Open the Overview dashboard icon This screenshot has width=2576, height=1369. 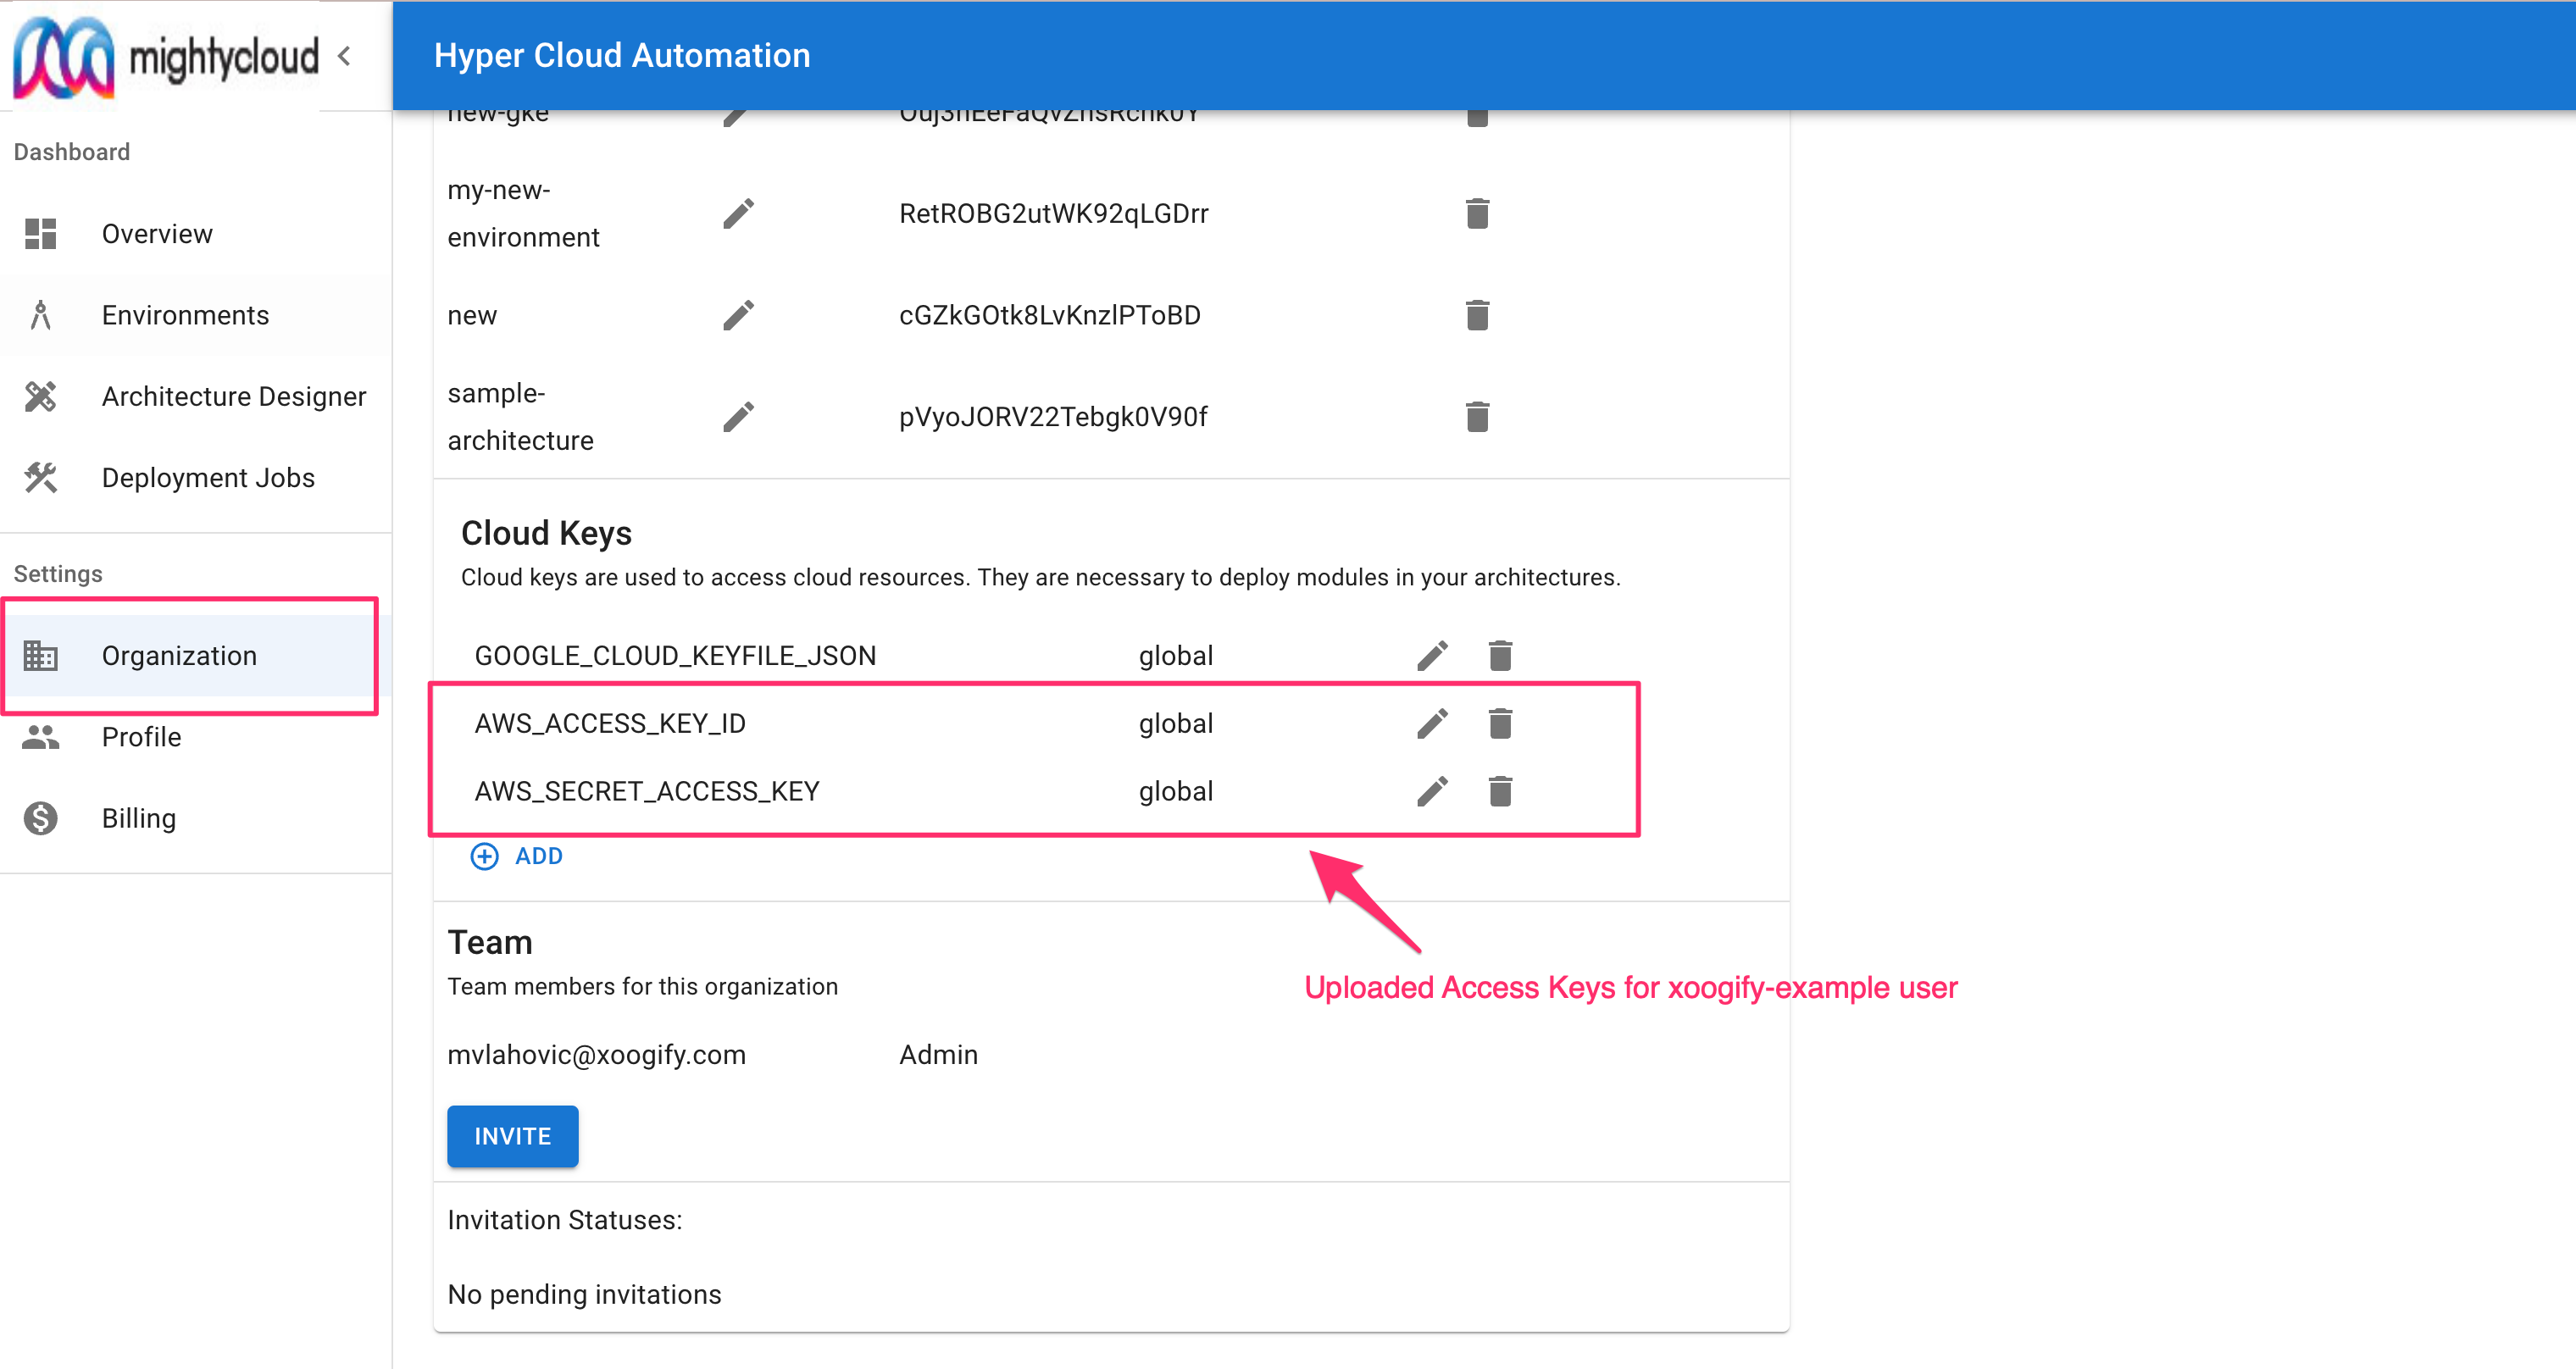pos(41,233)
